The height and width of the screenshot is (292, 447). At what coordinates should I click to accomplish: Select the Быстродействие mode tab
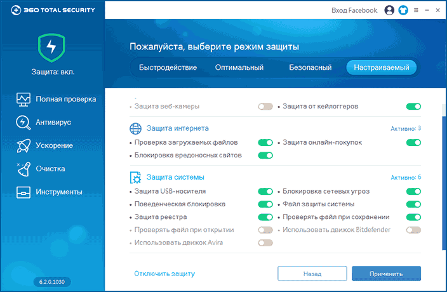click(168, 67)
